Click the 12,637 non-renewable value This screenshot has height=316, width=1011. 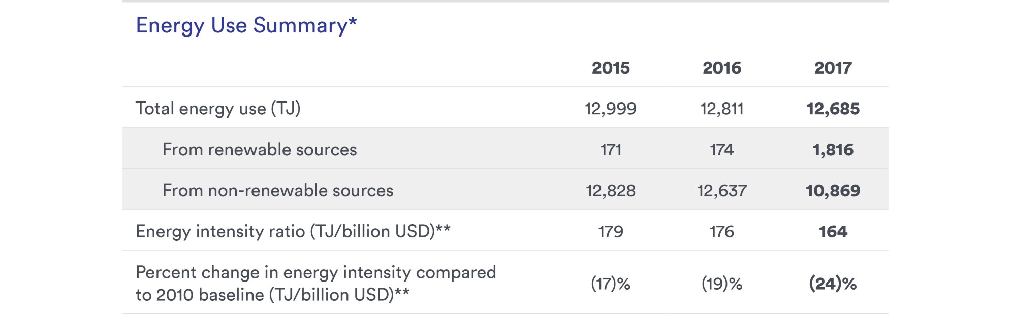[722, 191]
